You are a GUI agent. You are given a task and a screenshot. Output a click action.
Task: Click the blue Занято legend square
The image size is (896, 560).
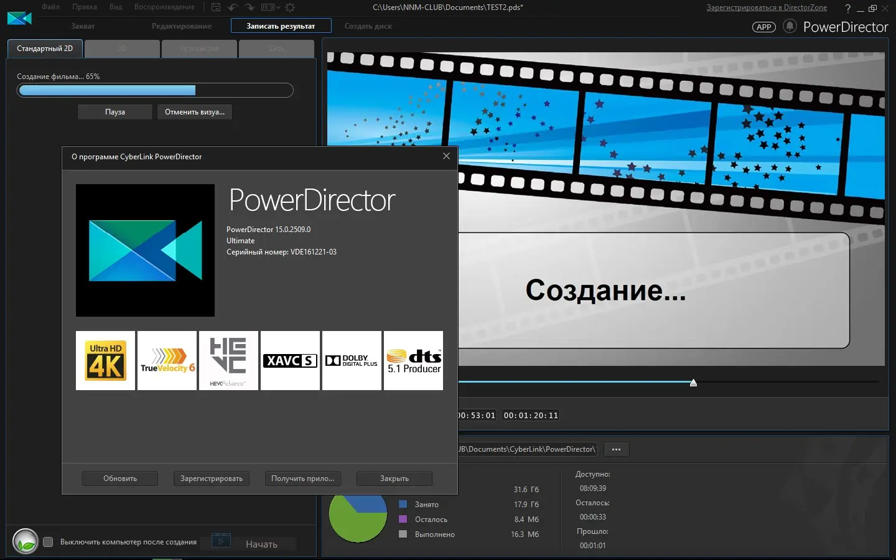[x=403, y=504]
